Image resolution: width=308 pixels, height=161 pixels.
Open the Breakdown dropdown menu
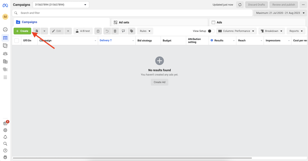(x=271, y=31)
